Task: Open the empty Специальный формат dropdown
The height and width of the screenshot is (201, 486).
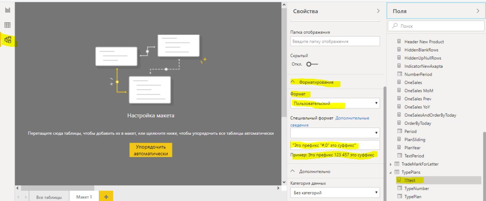Action: 335,132
